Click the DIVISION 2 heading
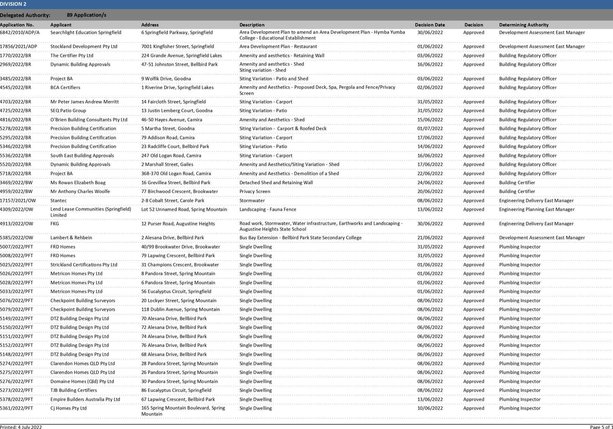Image resolution: width=613 pixels, height=429 pixels. click(13, 4)
